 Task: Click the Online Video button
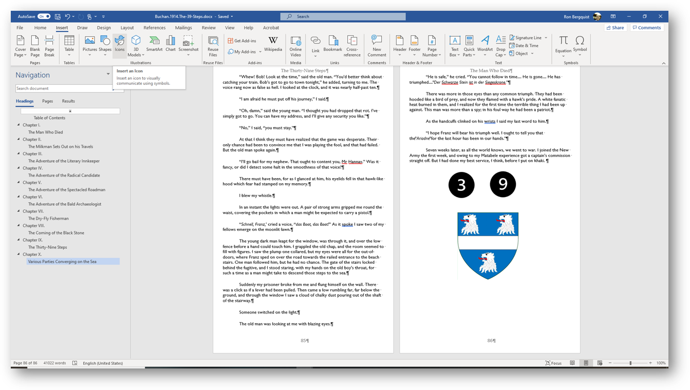tap(295, 46)
